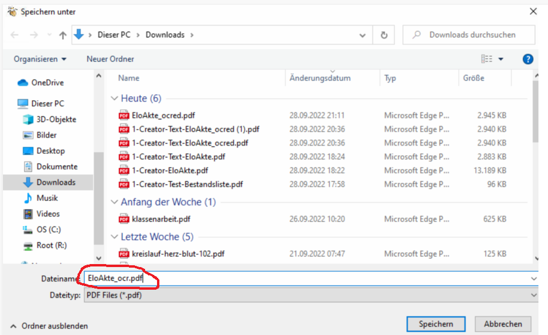Open the Organisieren dropdown menu

click(x=40, y=59)
